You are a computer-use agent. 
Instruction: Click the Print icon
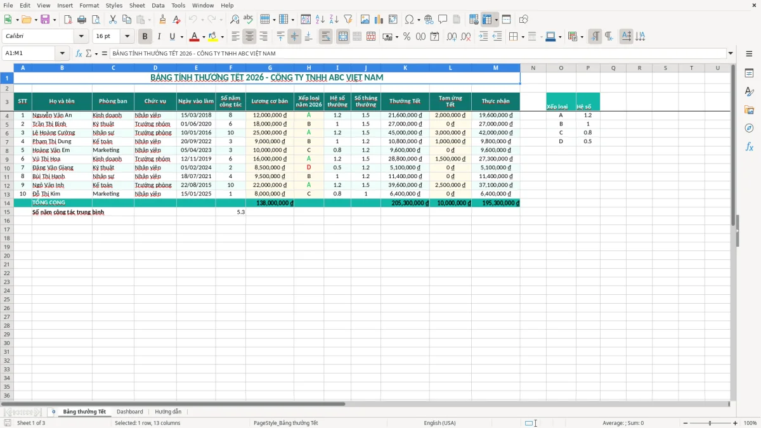[x=82, y=20]
